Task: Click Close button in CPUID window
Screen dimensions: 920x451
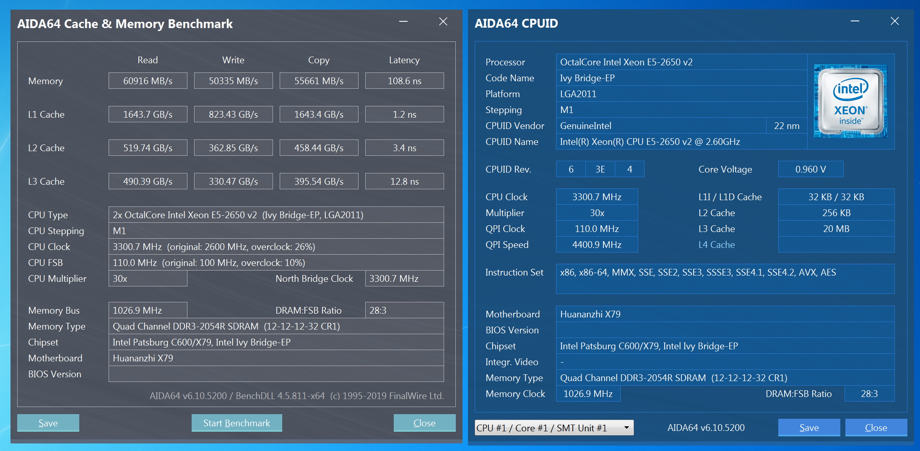Action: tap(876, 428)
